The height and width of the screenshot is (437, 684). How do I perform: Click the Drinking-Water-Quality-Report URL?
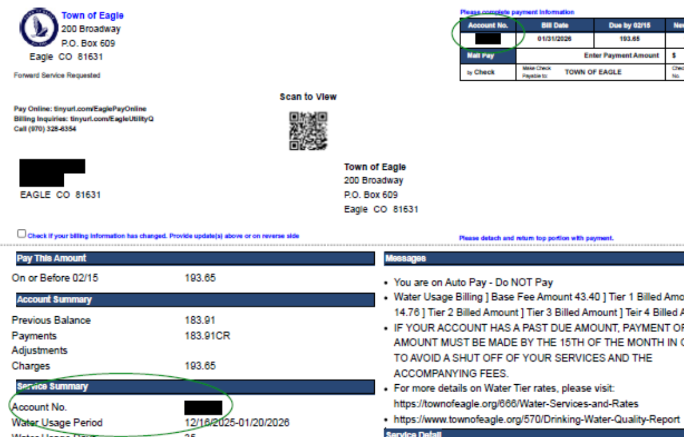[x=536, y=419]
